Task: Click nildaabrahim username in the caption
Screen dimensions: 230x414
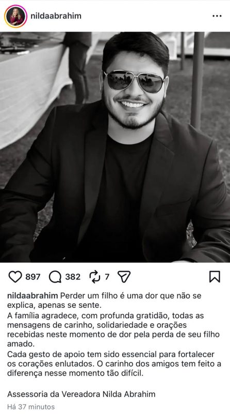Action: 33,295
